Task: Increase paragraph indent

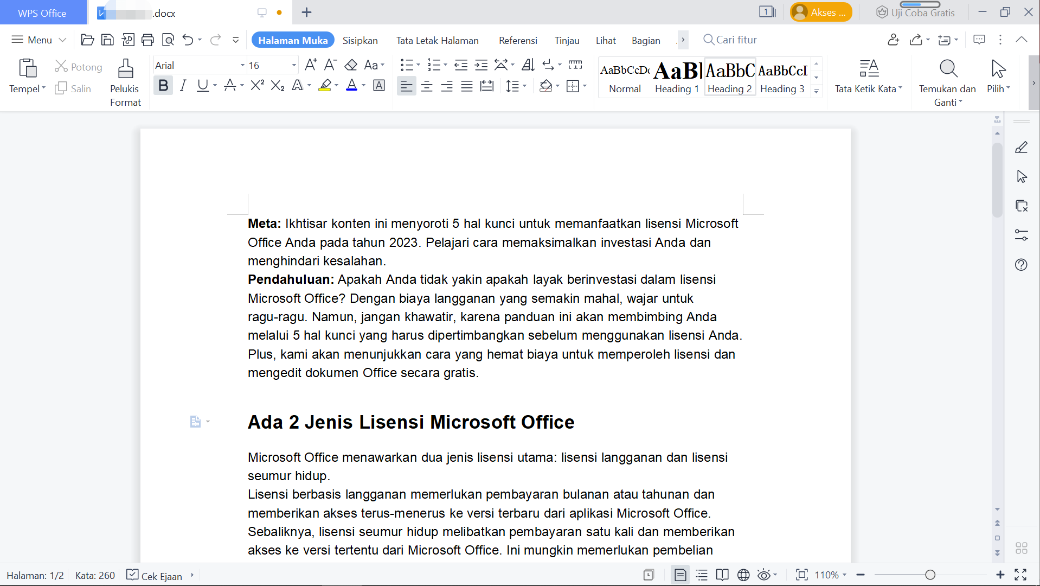Action: point(481,65)
